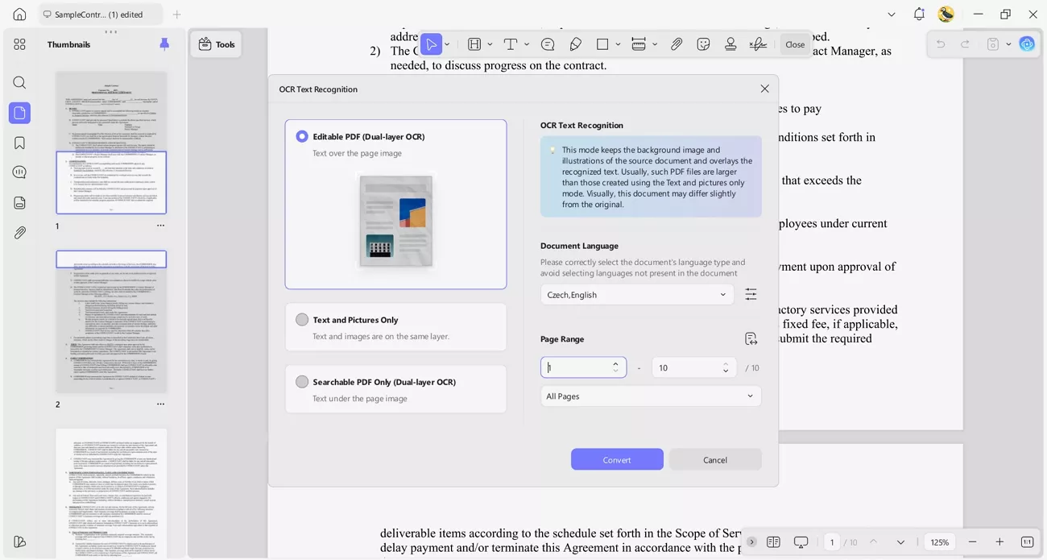
Task: Open the Tools menu
Action: (x=217, y=44)
